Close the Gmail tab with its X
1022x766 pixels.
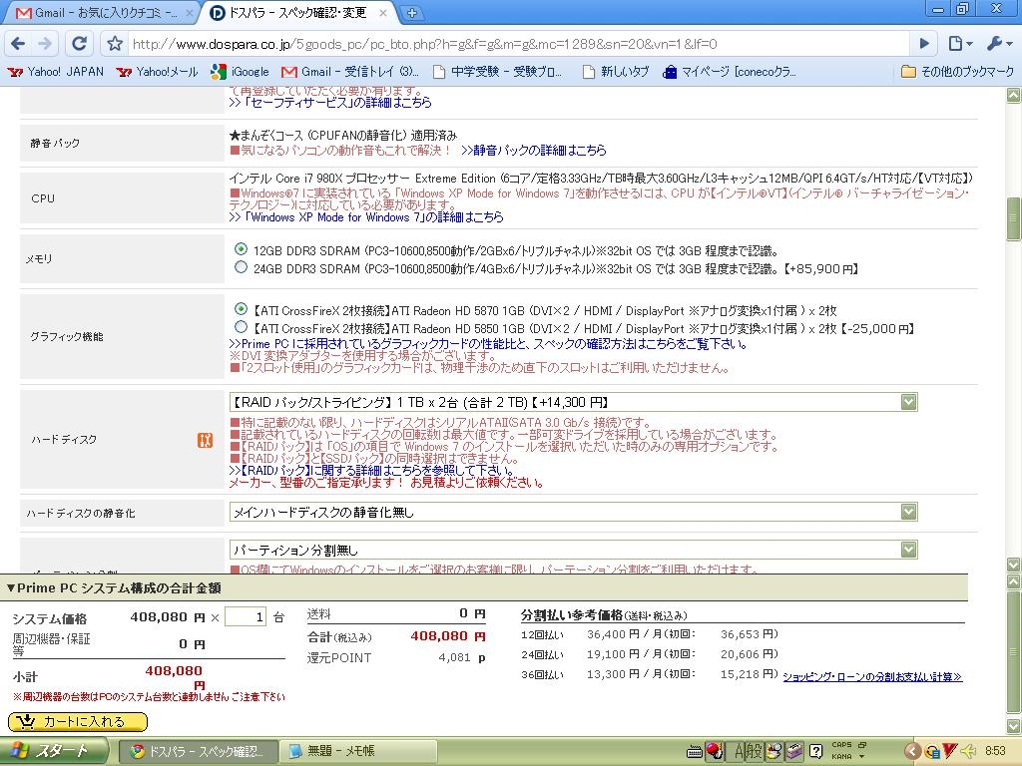[x=189, y=12]
